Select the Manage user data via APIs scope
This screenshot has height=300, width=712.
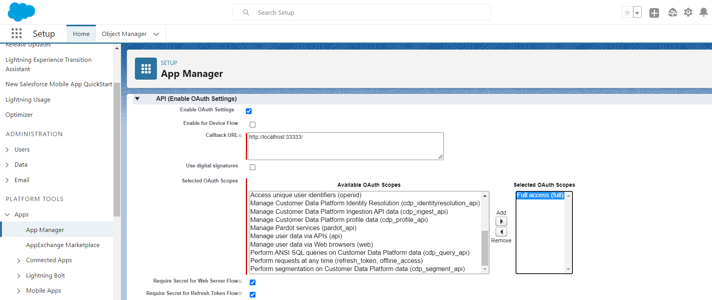[x=296, y=236]
